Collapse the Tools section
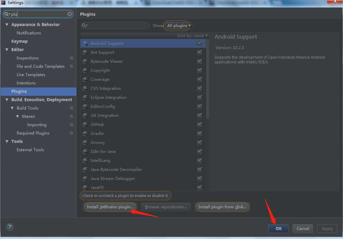The height and width of the screenshot is (239, 343). [x=7, y=141]
